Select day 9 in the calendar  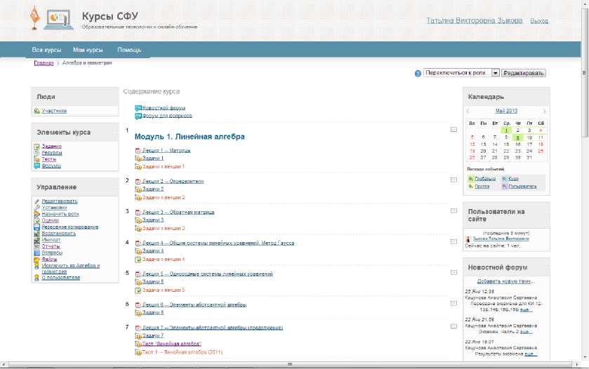[517, 137]
